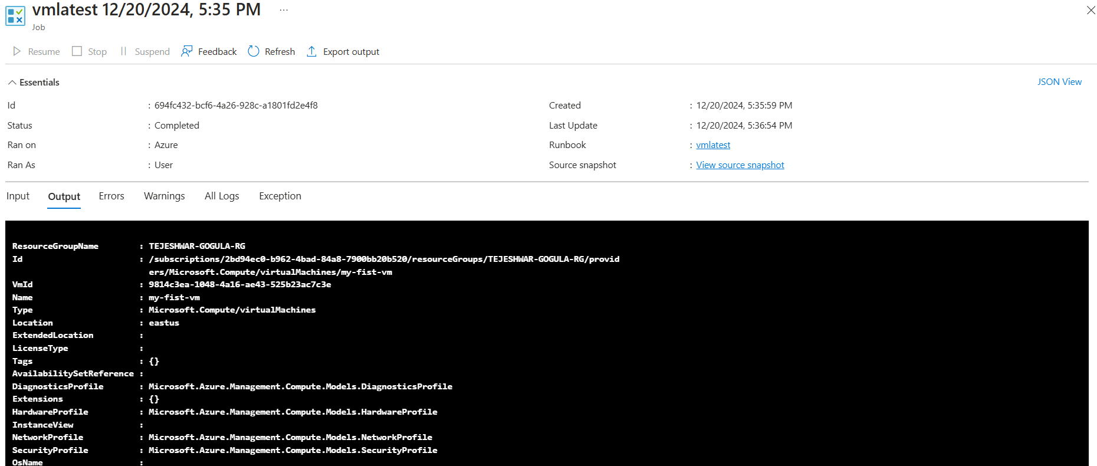
Task: Click the Extensions output label
Action: point(38,399)
